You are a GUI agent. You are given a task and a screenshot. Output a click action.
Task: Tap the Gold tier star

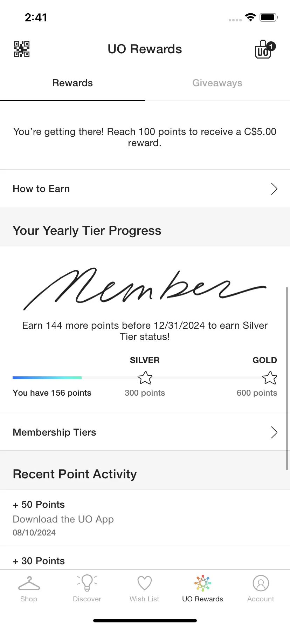click(270, 378)
